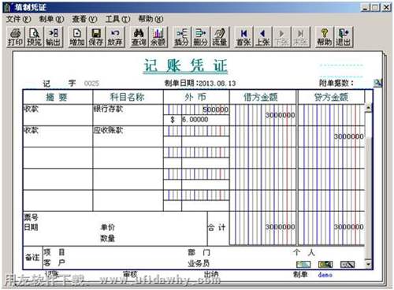Image resolution: width=394 pixels, height=290 pixels.
Task: Click the 贷方金额 column header
Action: 331,97
